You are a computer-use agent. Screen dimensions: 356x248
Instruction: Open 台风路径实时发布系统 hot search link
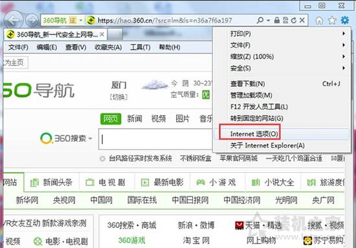click(x=140, y=158)
